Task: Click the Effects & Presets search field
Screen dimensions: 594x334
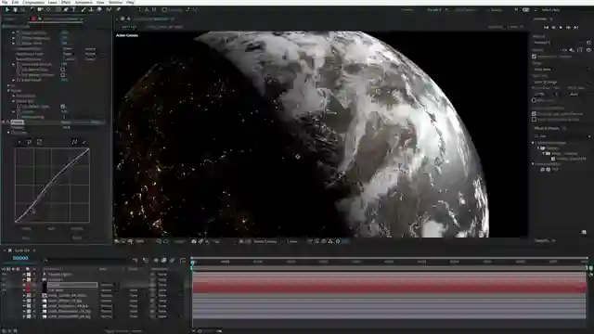Action: pos(562,135)
